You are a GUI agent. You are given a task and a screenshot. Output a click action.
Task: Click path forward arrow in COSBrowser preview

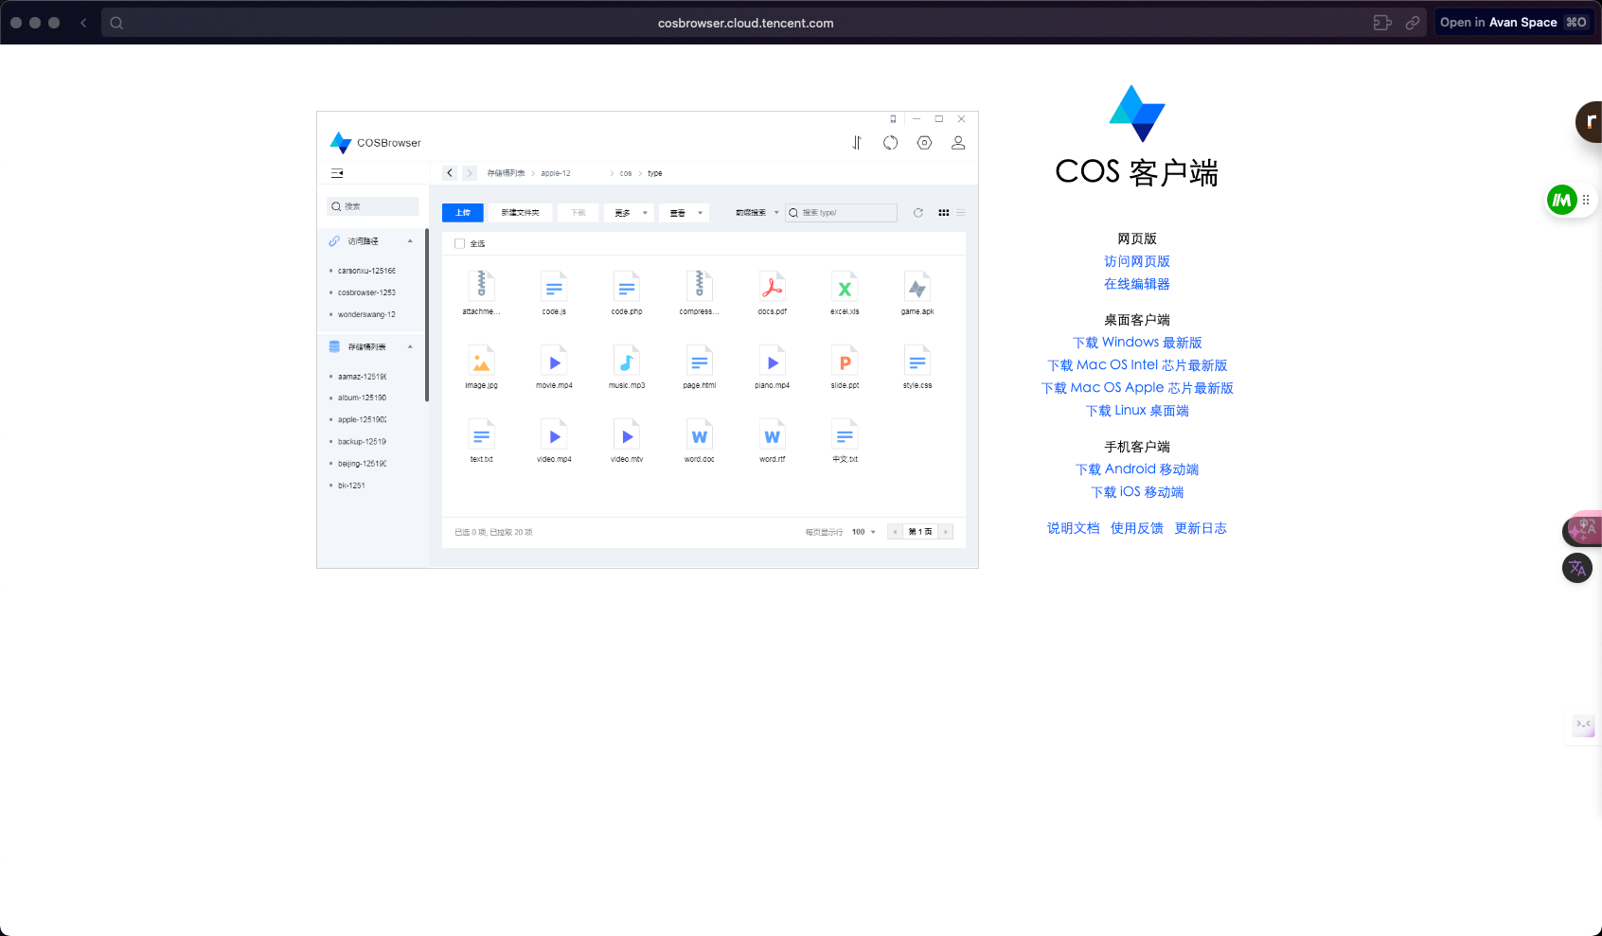tap(470, 173)
